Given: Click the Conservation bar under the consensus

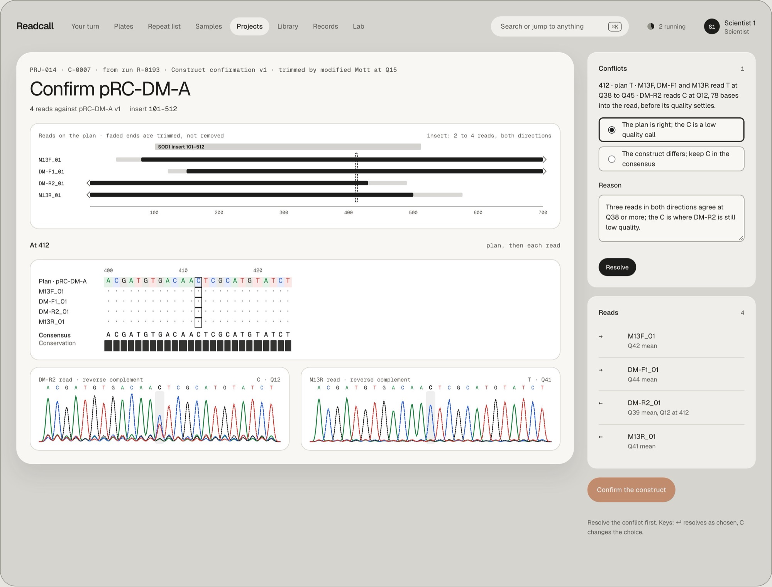Looking at the screenshot, I should (x=198, y=346).
